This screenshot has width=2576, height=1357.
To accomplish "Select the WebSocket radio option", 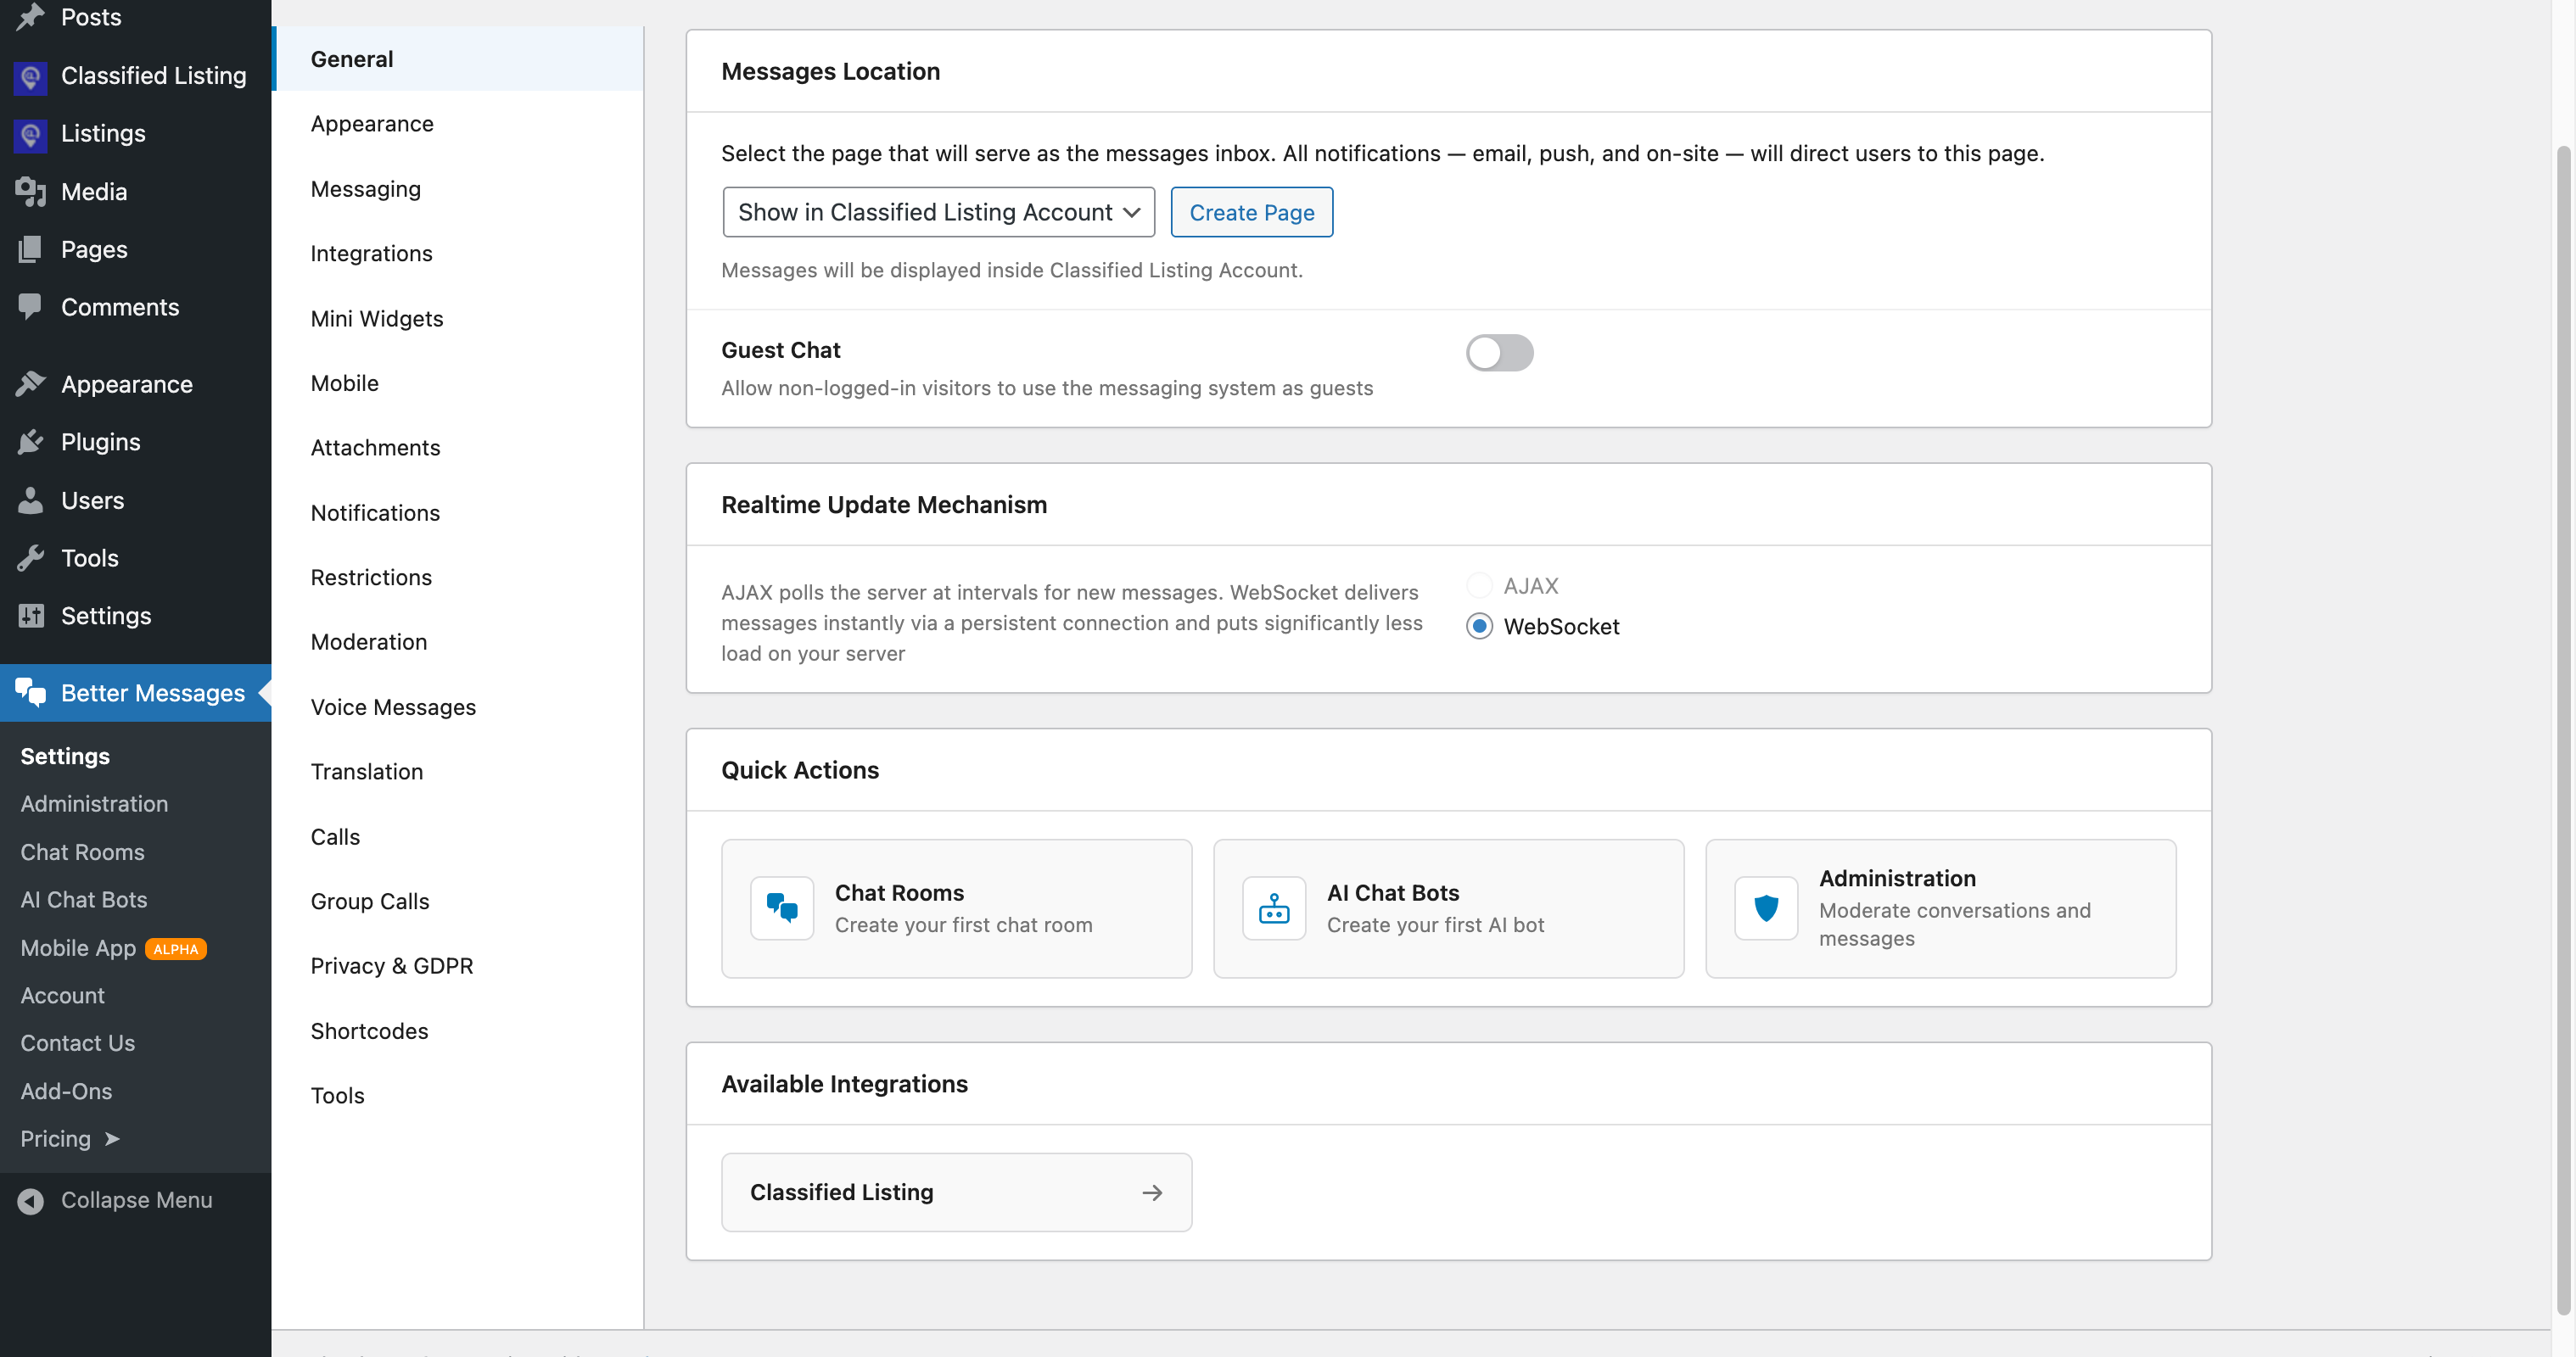I will (x=1479, y=627).
